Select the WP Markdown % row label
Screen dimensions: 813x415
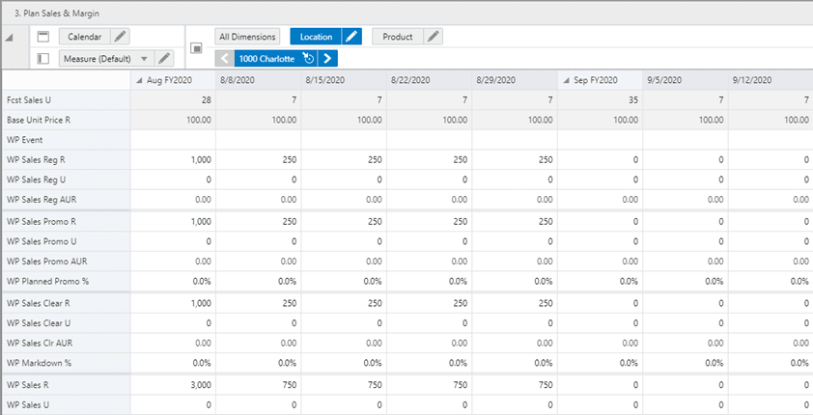66,363
